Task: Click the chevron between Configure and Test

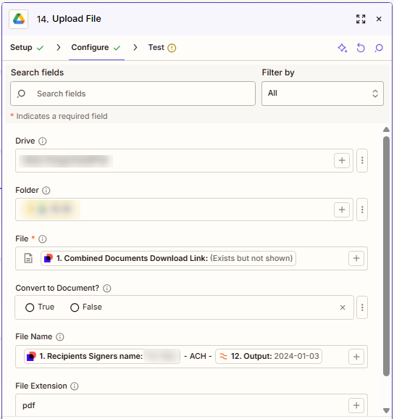Action: click(135, 48)
